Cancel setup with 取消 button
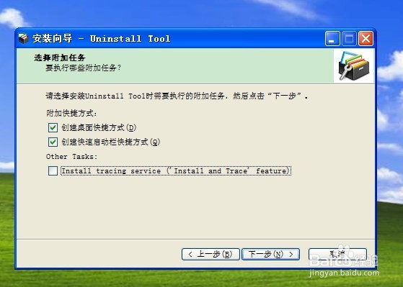 coord(337,254)
